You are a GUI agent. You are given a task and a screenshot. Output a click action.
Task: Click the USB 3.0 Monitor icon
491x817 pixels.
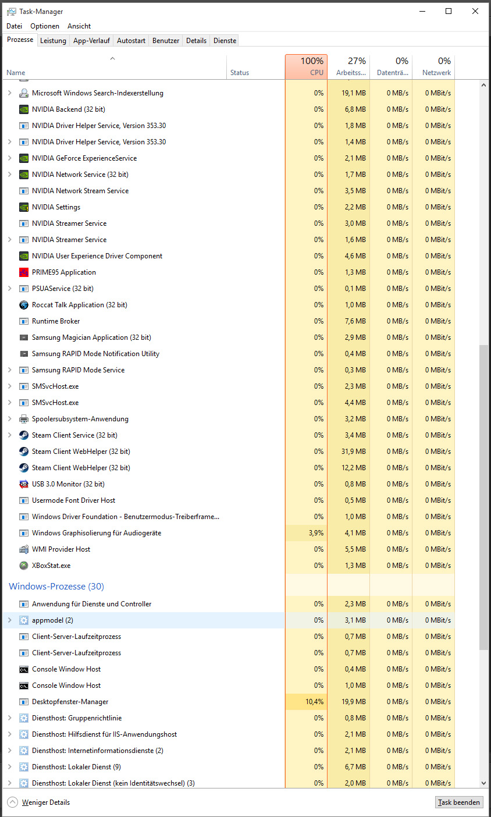coord(24,484)
